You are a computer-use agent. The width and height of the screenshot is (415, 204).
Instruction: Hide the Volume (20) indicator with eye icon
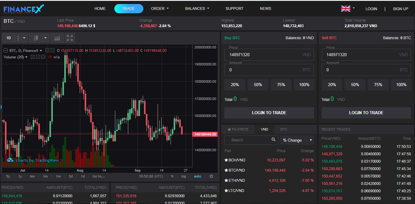[32, 57]
